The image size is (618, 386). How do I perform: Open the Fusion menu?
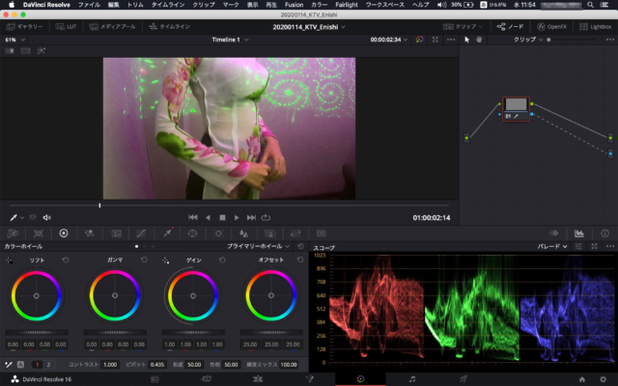[294, 5]
